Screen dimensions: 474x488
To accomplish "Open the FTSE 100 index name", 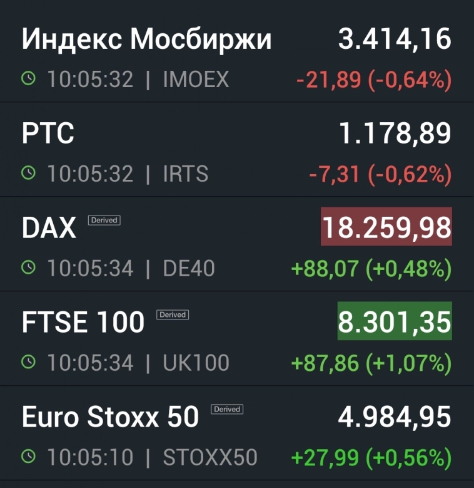I will click(x=83, y=323).
